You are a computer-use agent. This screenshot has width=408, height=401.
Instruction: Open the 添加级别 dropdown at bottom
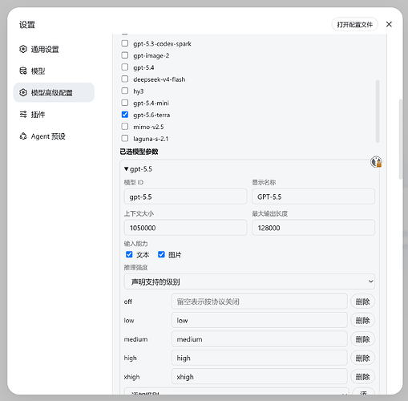(x=236, y=391)
